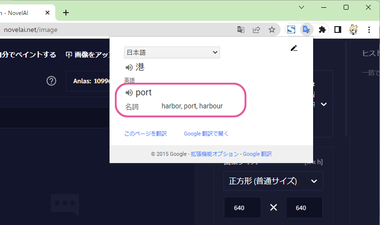Bookmark this page with the star icon
Image resolution: width=380 pixels, height=225 pixels.
point(272,30)
